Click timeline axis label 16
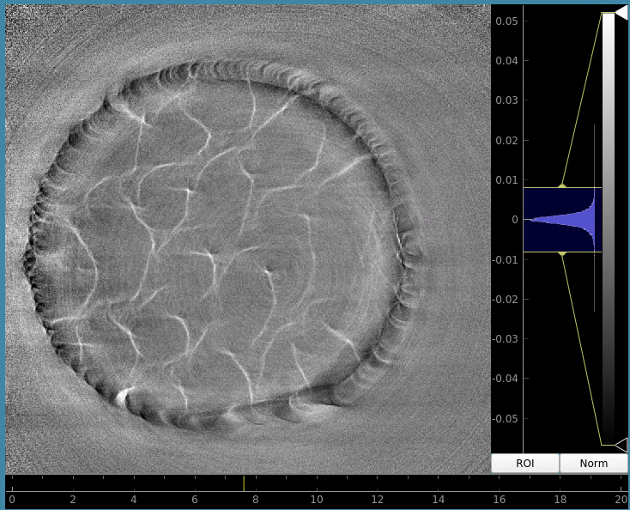 click(x=500, y=500)
